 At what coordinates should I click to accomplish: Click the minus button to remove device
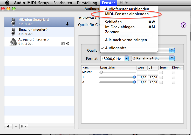click(x=16, y=126)
